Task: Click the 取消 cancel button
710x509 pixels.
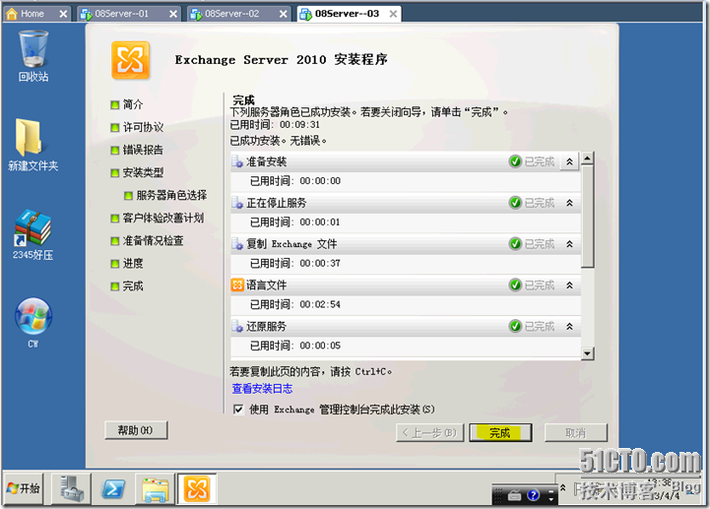Action: pyautogui.click(x=575, y=433)
